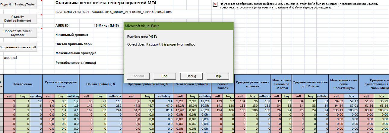Select the Run-time error '438' message text
The width and height of the screenshot is (389, 133).
(142, 36)
